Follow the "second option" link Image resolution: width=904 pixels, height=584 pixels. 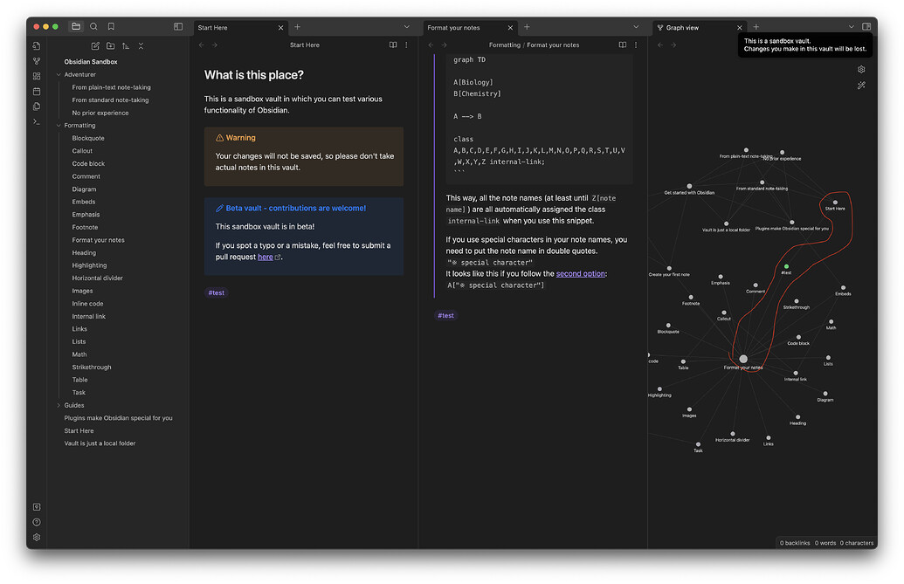coord(581,274)
